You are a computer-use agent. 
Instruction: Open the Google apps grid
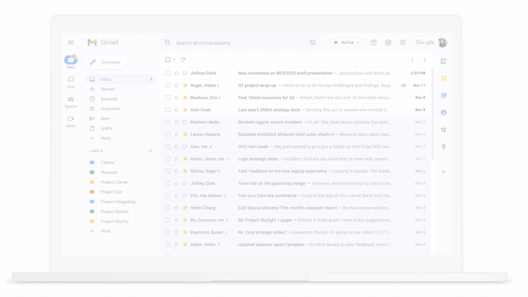coord(403,42)
